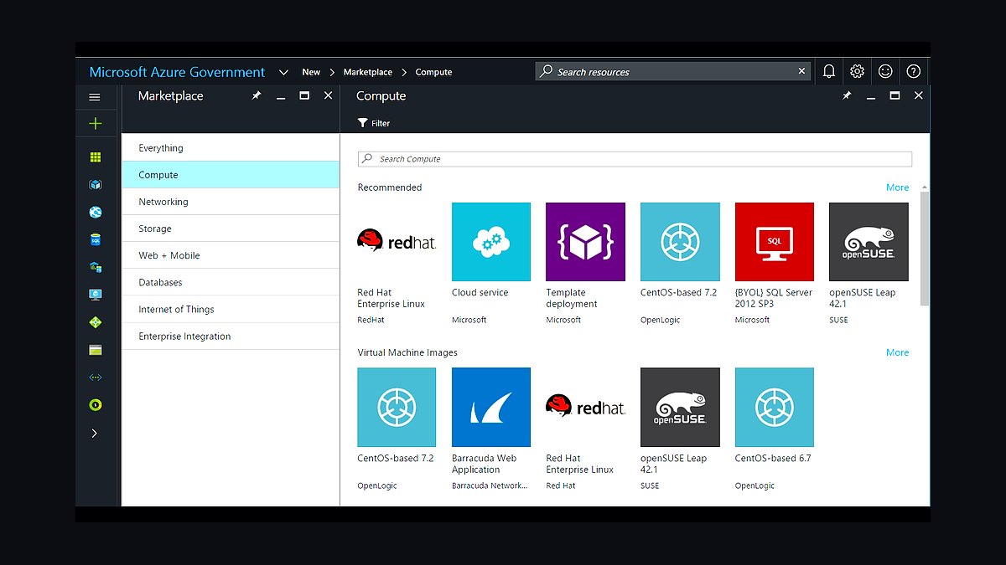
Task: Select Networking category
Action: coord(231,202)
